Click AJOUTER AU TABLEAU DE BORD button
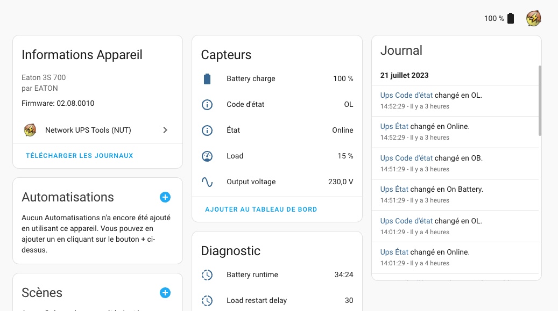 [261, 209]
